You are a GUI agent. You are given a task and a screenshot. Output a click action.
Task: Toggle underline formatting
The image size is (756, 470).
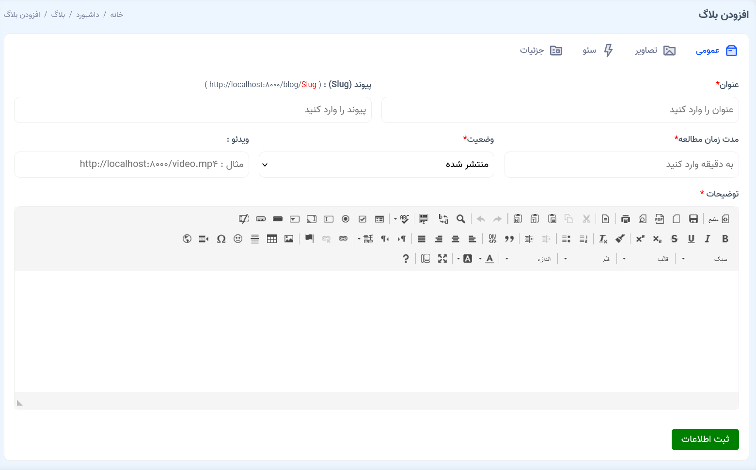coord(691,239)
